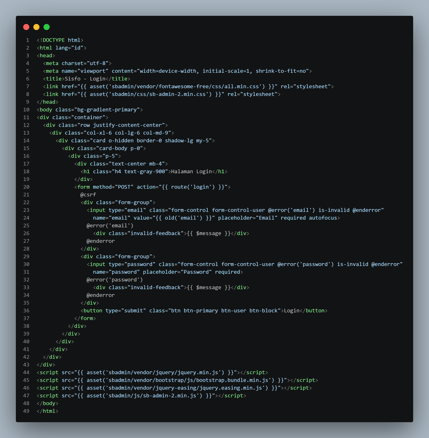Click the 'card o-hidden border-0' div line
Screen dimensions: 429x438
tap(135, 141)
